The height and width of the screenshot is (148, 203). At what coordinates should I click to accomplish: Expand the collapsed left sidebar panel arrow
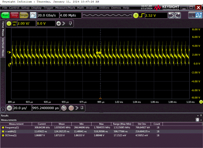[3, 109]
